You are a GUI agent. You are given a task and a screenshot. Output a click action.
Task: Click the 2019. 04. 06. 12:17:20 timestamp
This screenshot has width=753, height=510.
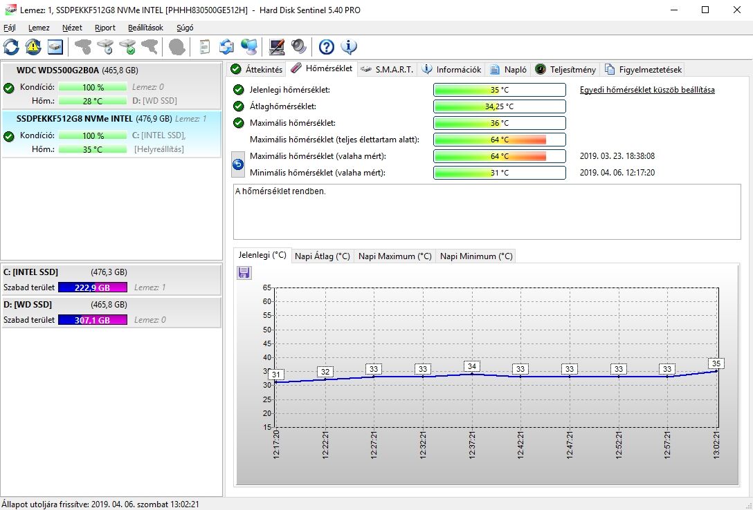pyautogui.click(x=617, y=173)
